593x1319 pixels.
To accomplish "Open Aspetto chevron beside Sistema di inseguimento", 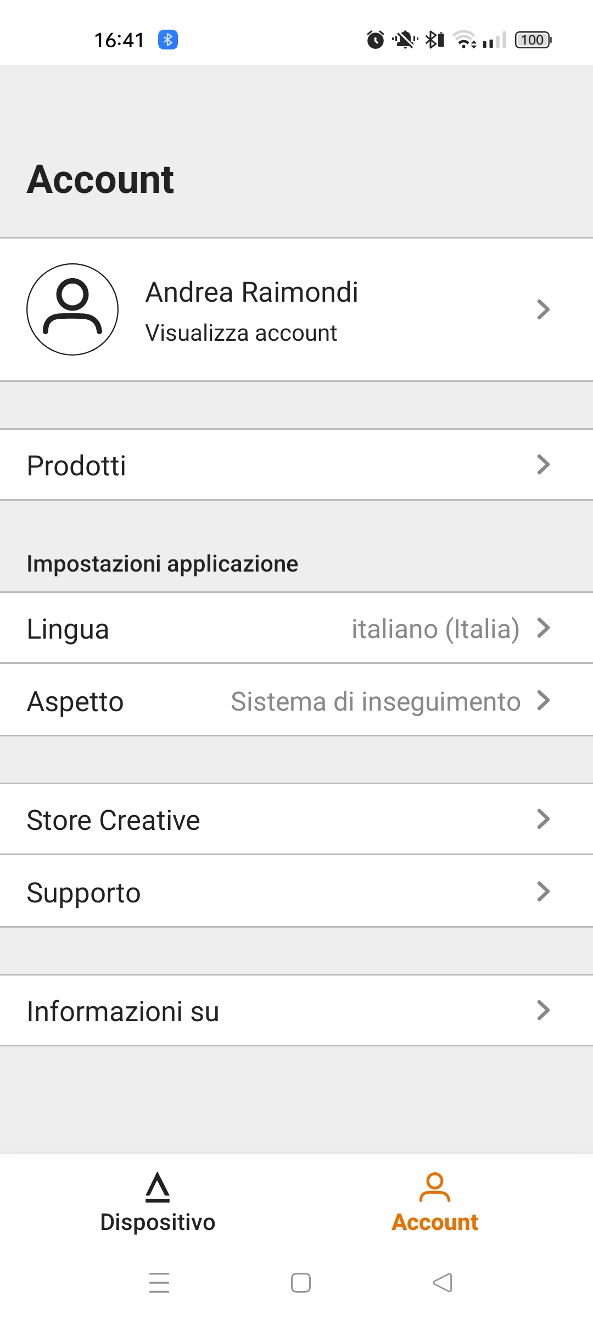I will [543, 700].
